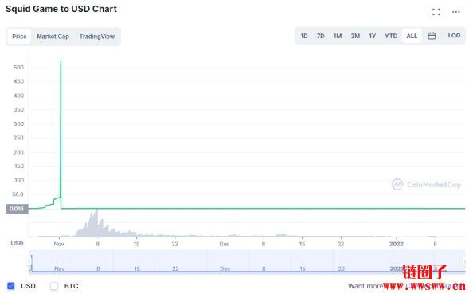Viewport: 473px width, 294px height.
Task: Switch to the TradingView tab
Action: coord(97,37)
